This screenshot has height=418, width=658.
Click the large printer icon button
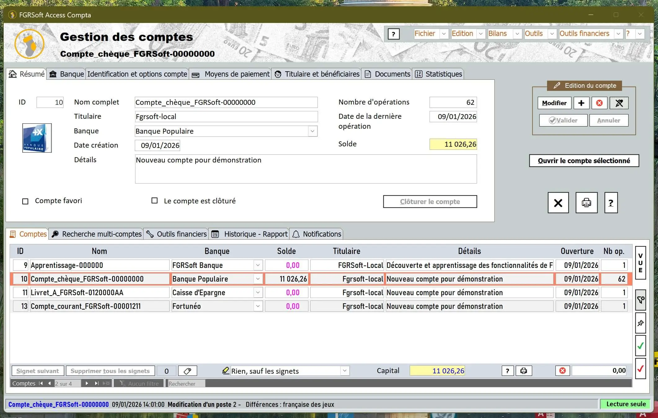click(586, 203)
